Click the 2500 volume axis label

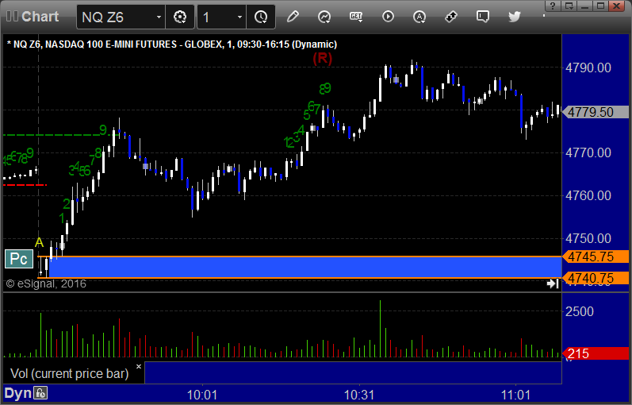click(x=579, y=311)
